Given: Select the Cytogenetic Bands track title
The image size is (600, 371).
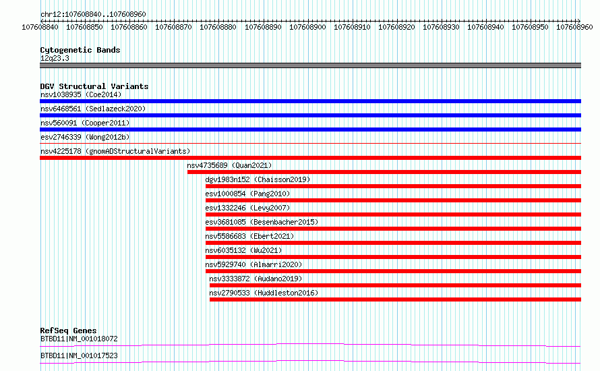Looking at the screenshot, I should click(80, 50).
